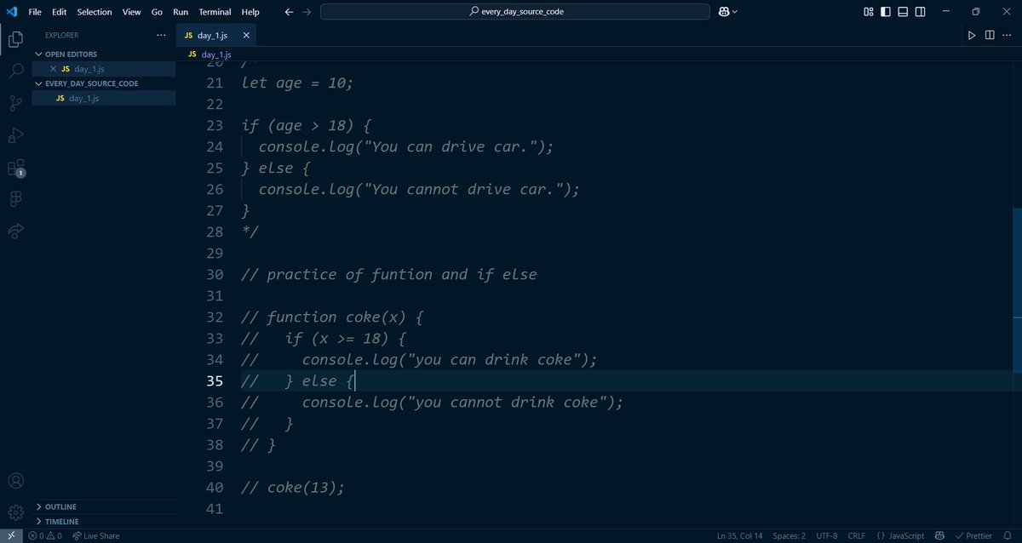Show errors and warnings in the status bar
Image resolution: width=1022 pixels, height=543 pixels.
[x=45, y=535]
